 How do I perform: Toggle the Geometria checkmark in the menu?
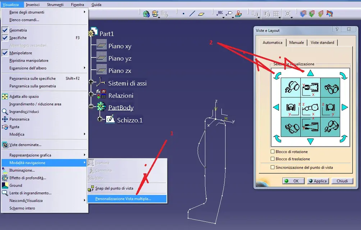coord(5,30)
